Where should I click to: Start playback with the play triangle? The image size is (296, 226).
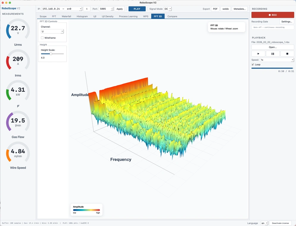point(258,54)
